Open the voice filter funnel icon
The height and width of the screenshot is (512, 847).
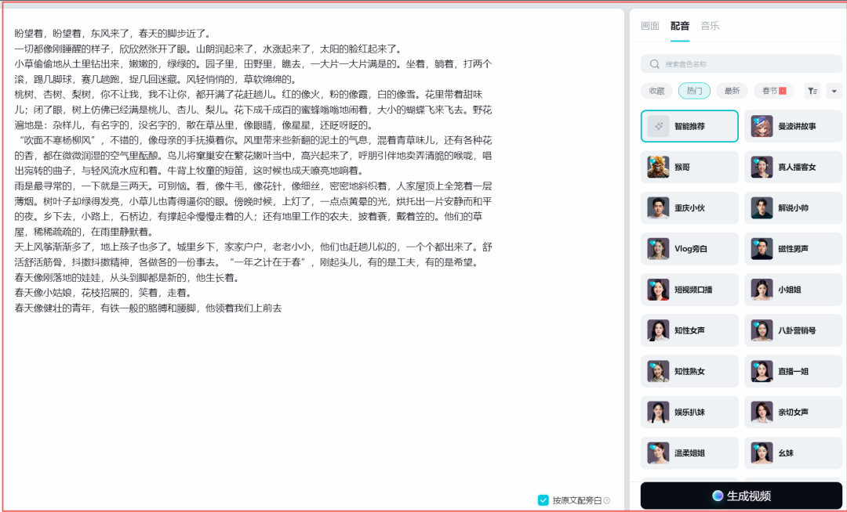[812, 91]
